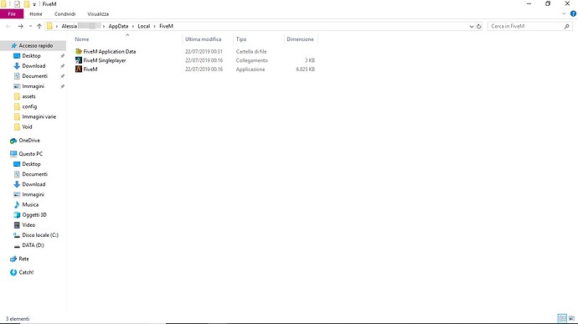
Task: Sort by the Dimensione column header
Action: click(300, 39)
